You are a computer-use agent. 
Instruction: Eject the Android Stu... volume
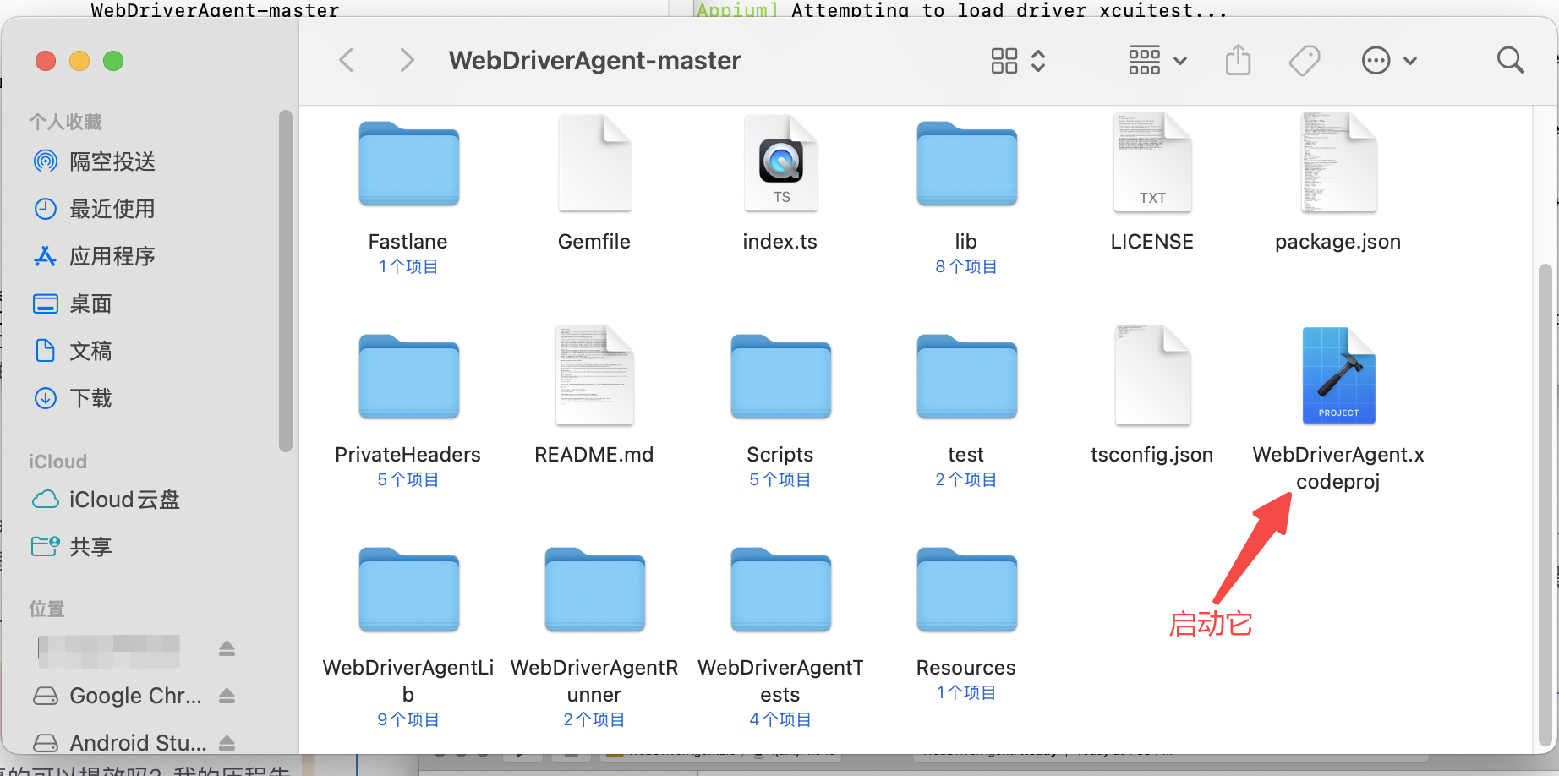(x=227, y=743)
